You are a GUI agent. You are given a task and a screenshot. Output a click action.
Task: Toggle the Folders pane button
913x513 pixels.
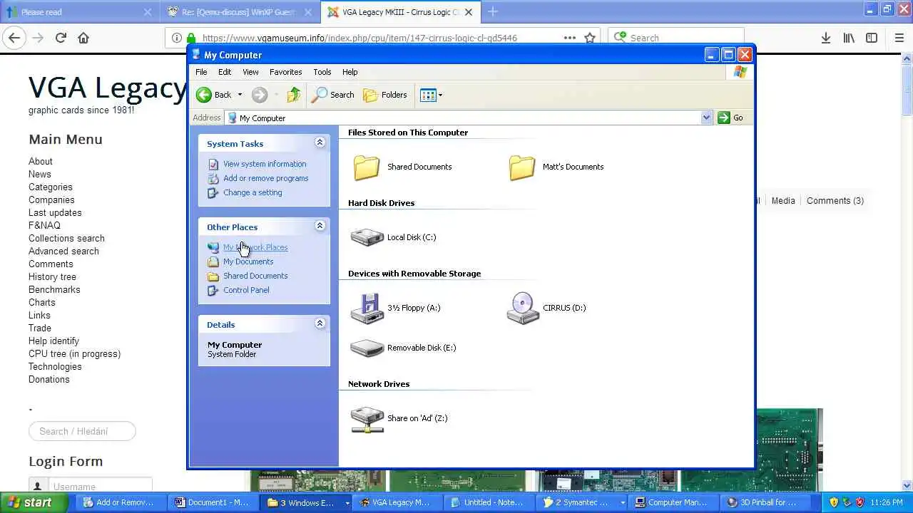tap(385, 95)
